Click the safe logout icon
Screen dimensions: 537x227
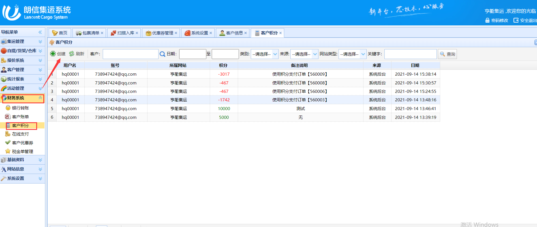516,20
